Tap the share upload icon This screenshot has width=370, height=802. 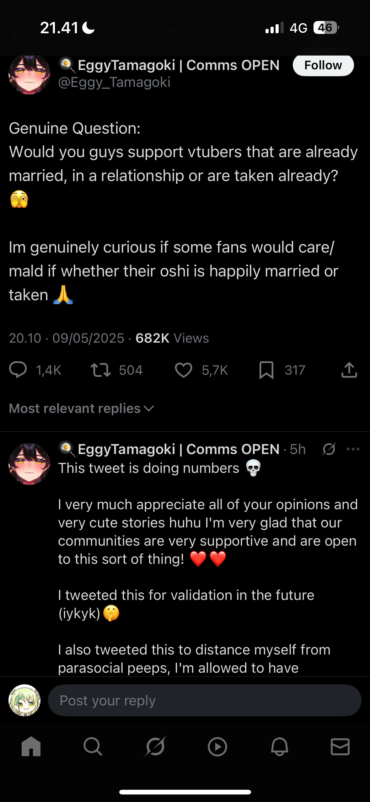(x=349, y=370)
